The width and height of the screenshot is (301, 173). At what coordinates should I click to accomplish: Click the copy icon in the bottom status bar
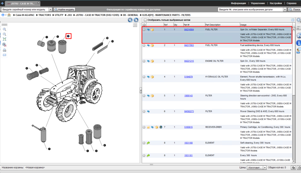[x=293, y=168]
